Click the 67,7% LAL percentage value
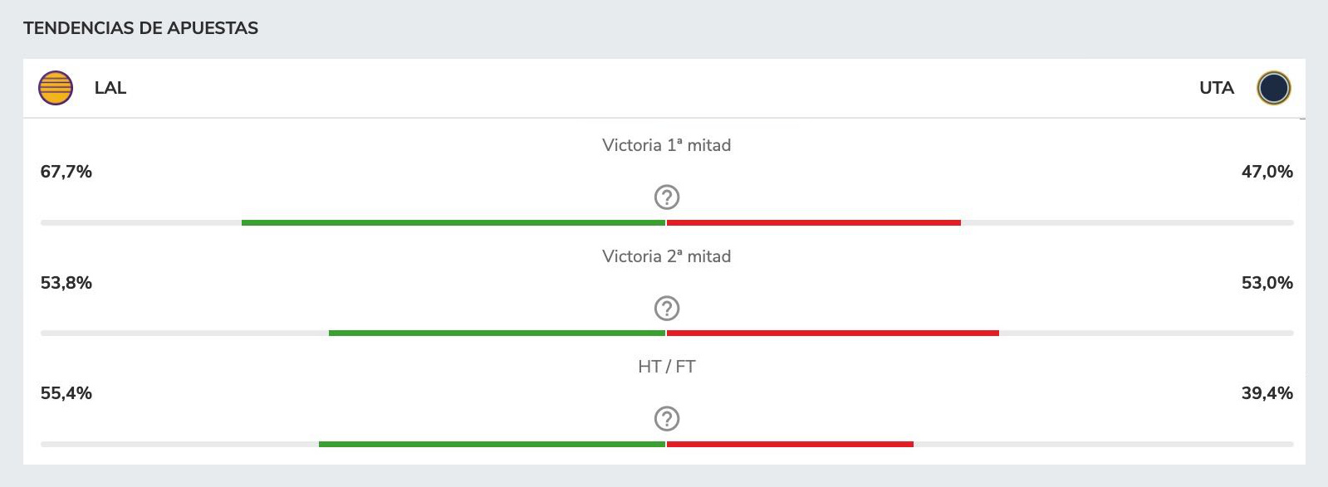The height and width of the screenshot is (487, 1328). 66,172
